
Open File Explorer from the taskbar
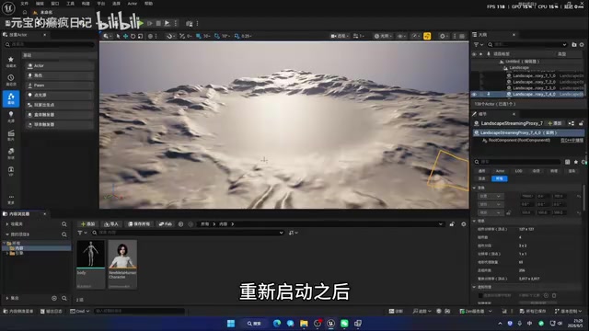[304, 323]
